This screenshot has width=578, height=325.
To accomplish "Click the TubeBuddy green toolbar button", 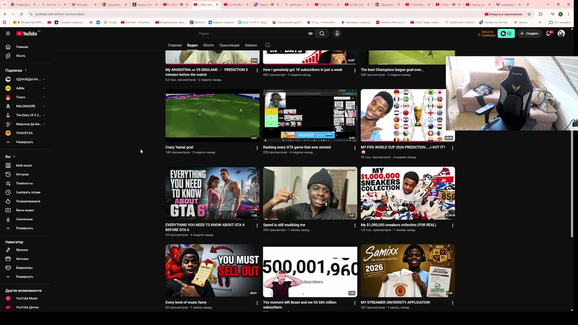I will (x=506, y=33).
